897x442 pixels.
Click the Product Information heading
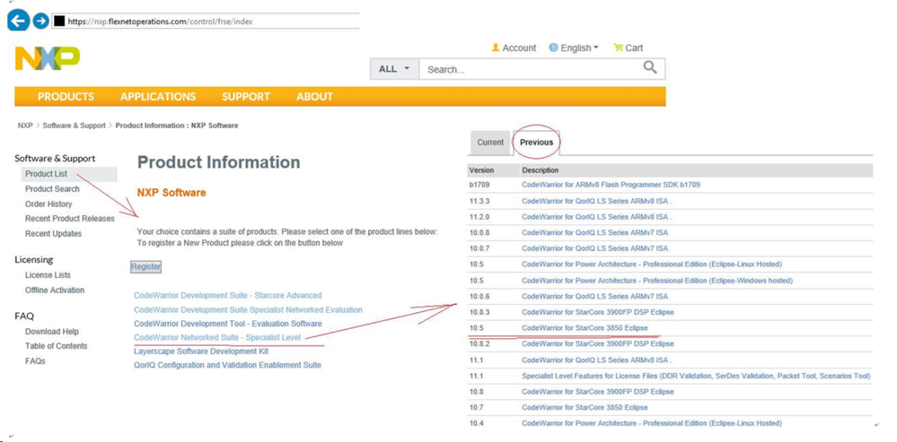pyautogui.click(x=218, y=162)
